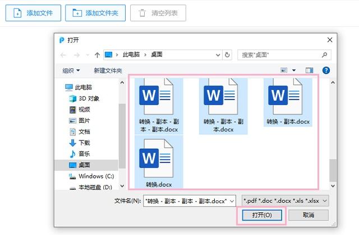Select 3D 对象 in the navigation tree
Viewport: 359px width, 235px height.
coord(84,98)
